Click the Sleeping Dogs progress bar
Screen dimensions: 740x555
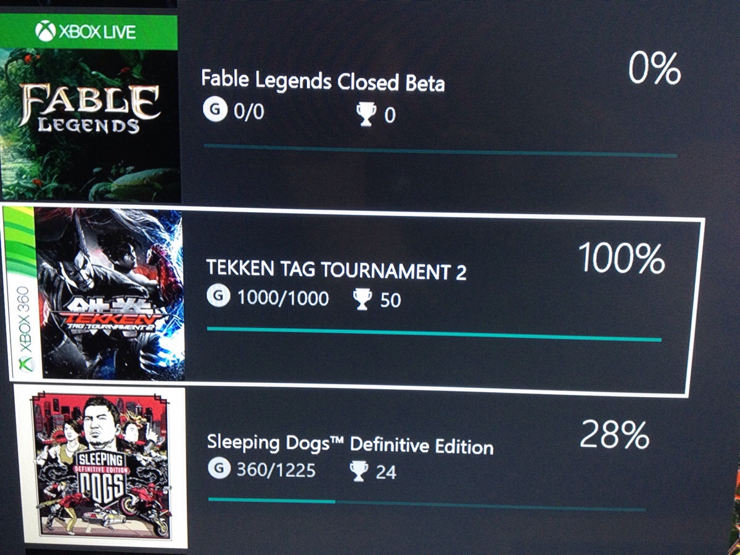(x=427, y=504)
